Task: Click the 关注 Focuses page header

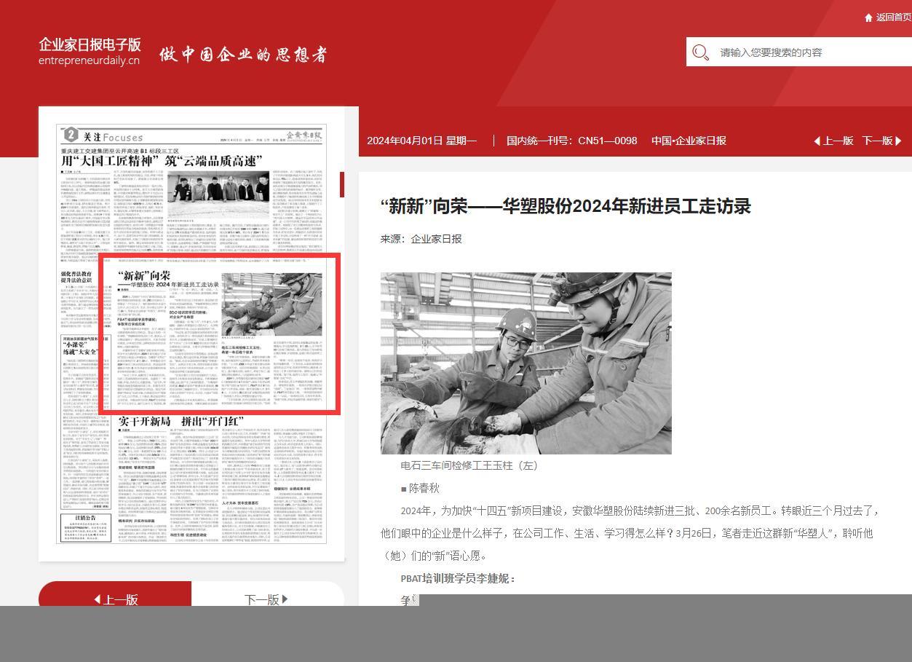Action: point(103,136)
